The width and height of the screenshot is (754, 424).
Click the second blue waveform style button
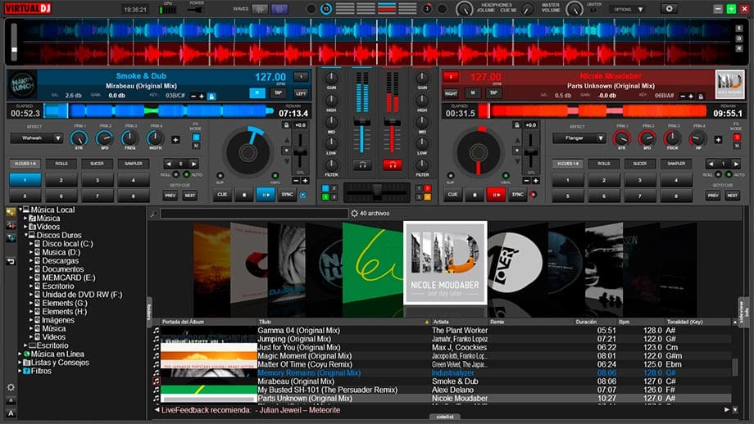coord(279,9)
